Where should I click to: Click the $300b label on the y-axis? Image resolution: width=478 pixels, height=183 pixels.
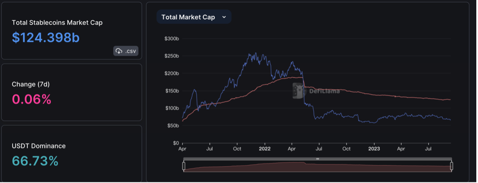click(x=172, y=39)
